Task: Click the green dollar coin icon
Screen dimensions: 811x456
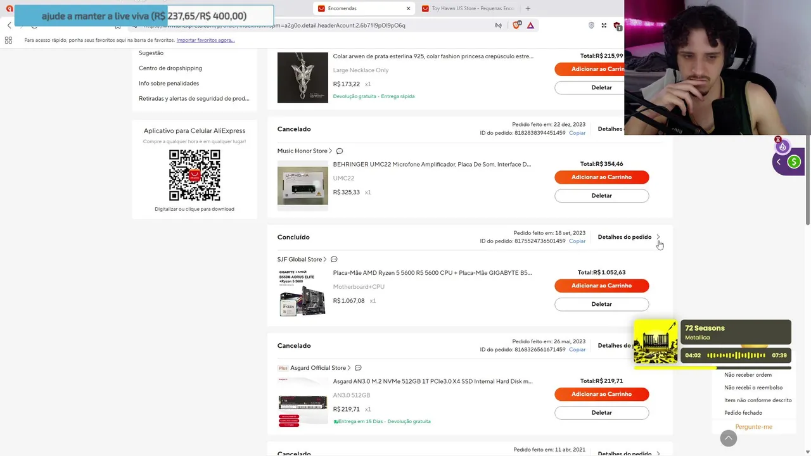Action: 794,162
